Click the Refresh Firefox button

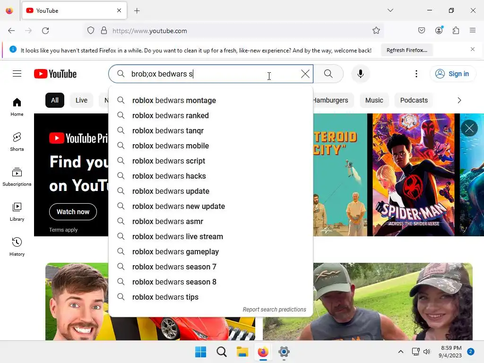click(x=407, y=50)
